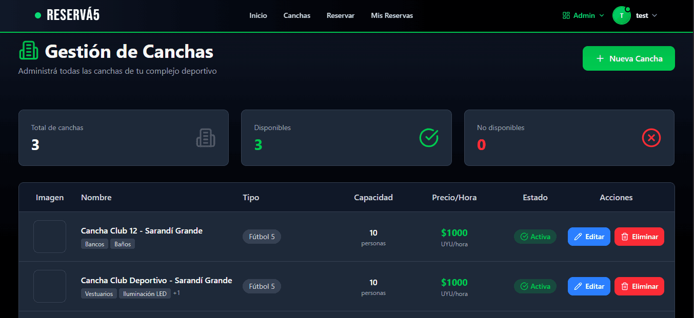Click the Nombre column header
The height and width of the screenshot is (318, 694).
96,197
